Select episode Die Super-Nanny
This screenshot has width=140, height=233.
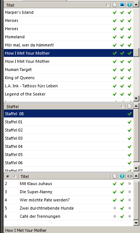tap(69, 192)
